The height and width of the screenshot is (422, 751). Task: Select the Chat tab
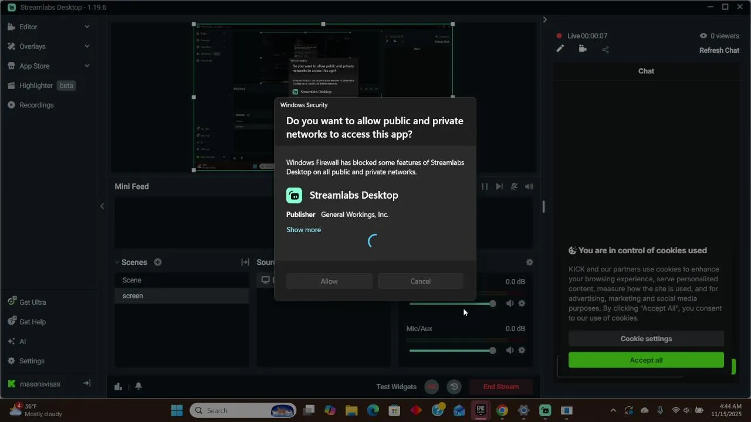tap(646, 71)
